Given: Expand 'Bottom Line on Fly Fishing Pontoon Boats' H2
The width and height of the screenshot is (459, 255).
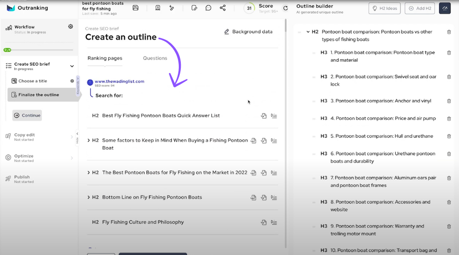Looking at the screenshot, I should (x=88, y=197).
